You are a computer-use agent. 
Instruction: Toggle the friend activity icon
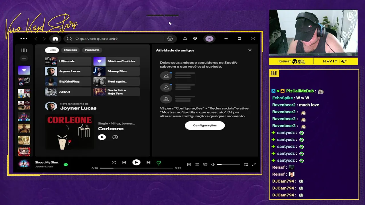[x=195, y=39]
